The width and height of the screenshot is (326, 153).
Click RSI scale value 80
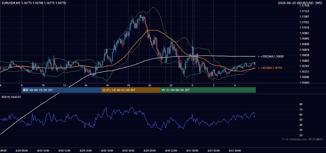[x=301, y=104]
